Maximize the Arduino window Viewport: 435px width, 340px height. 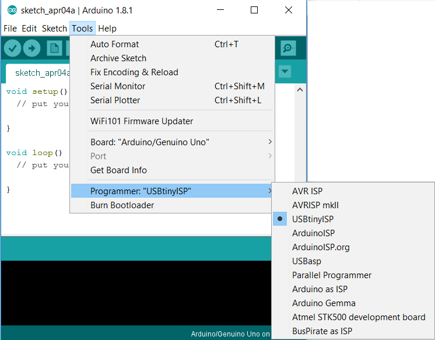(254, 10)
